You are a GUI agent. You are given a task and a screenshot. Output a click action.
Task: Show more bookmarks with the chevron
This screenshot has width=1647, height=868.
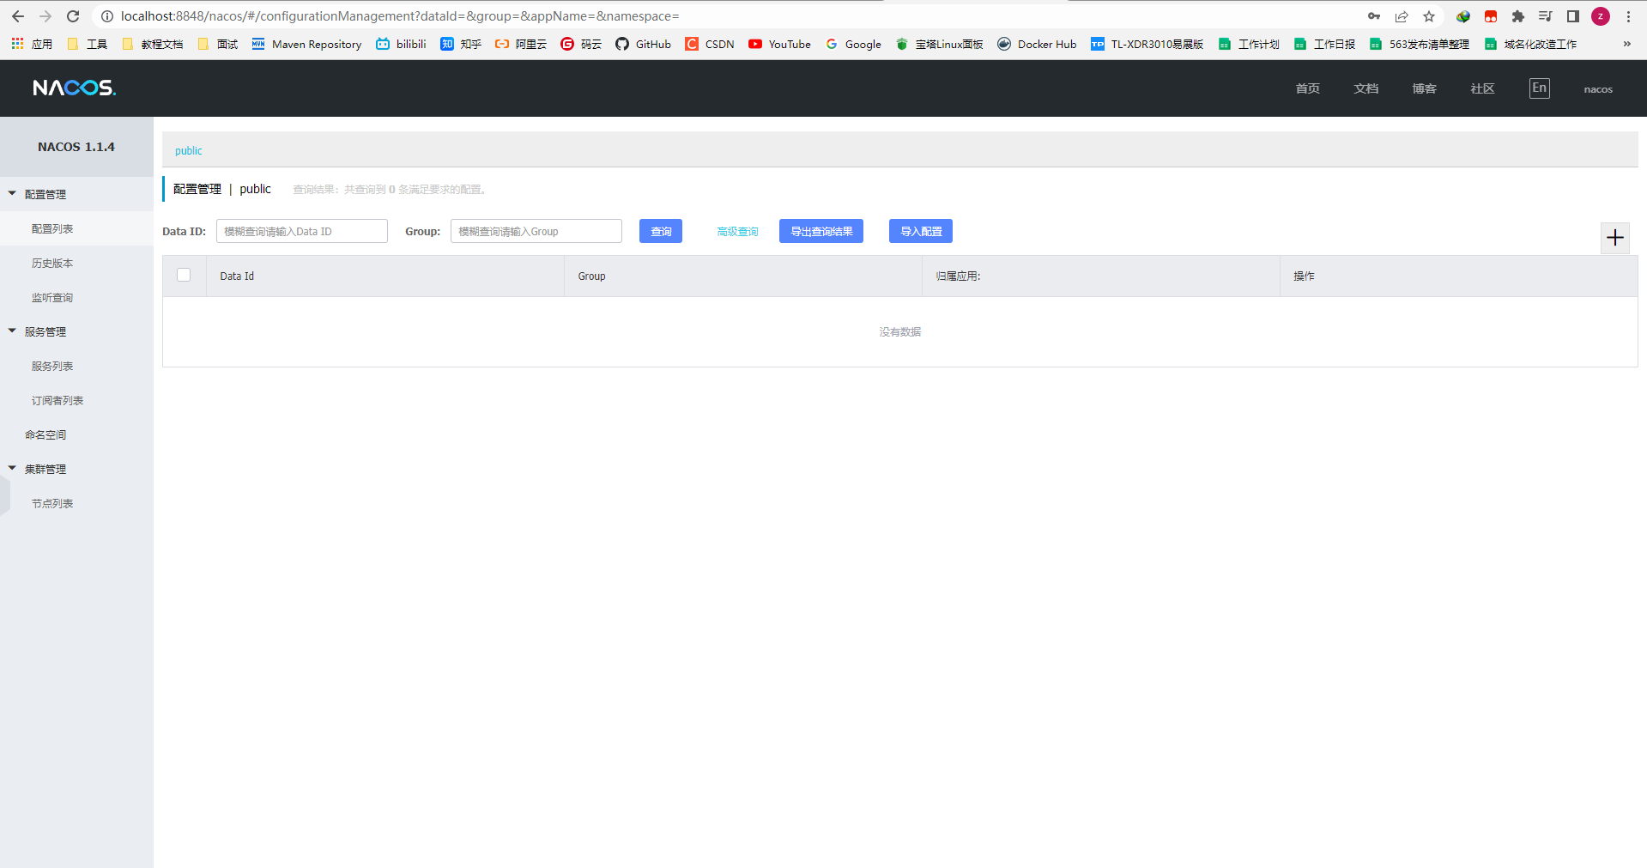1626,44
